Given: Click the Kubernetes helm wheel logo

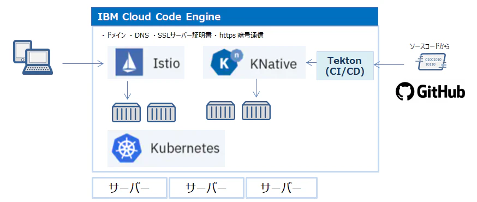Looking at the screenshot, I should 127,148.
